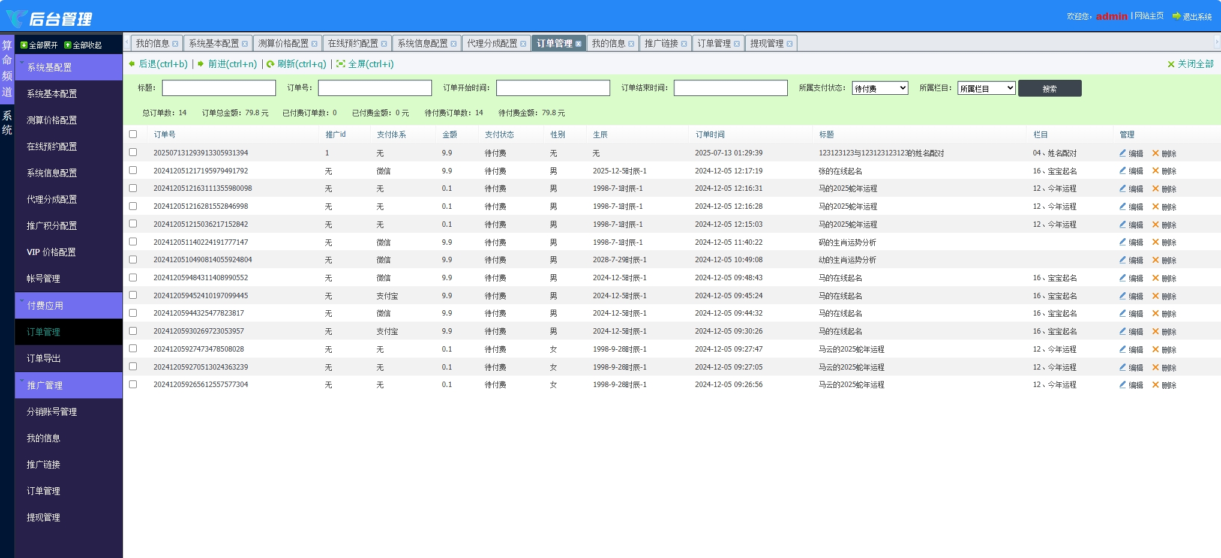1221x558 pixels.
Task: Collapse the 系统基配置 sidebar section
Action: pyautogui.click(x=49, y=67)
